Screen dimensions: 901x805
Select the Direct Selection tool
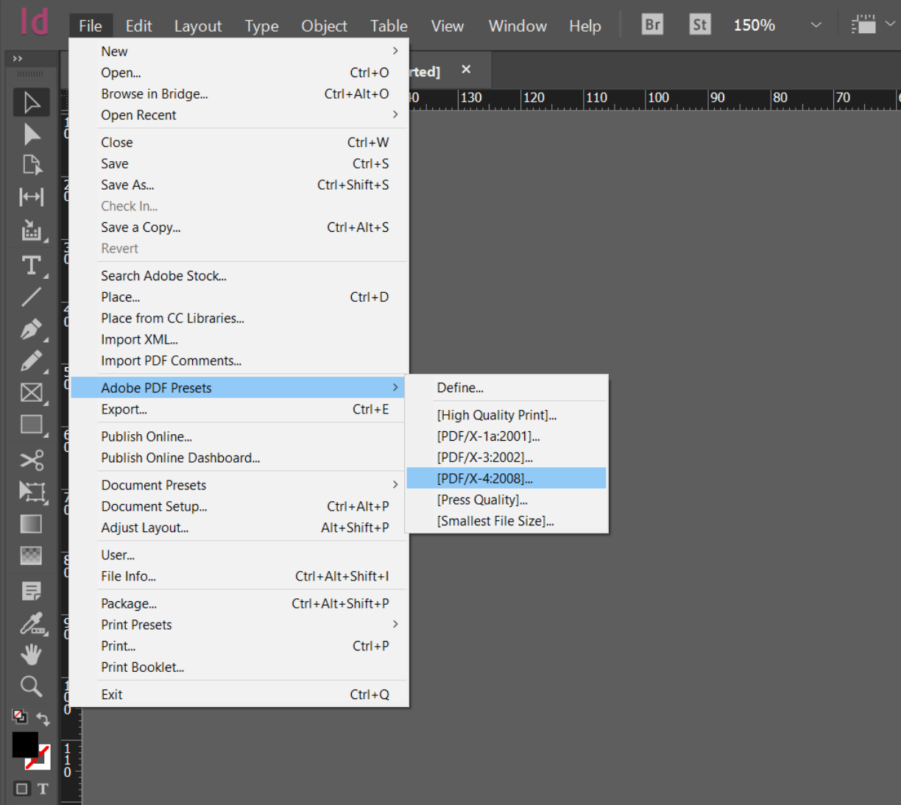(31, 134)
